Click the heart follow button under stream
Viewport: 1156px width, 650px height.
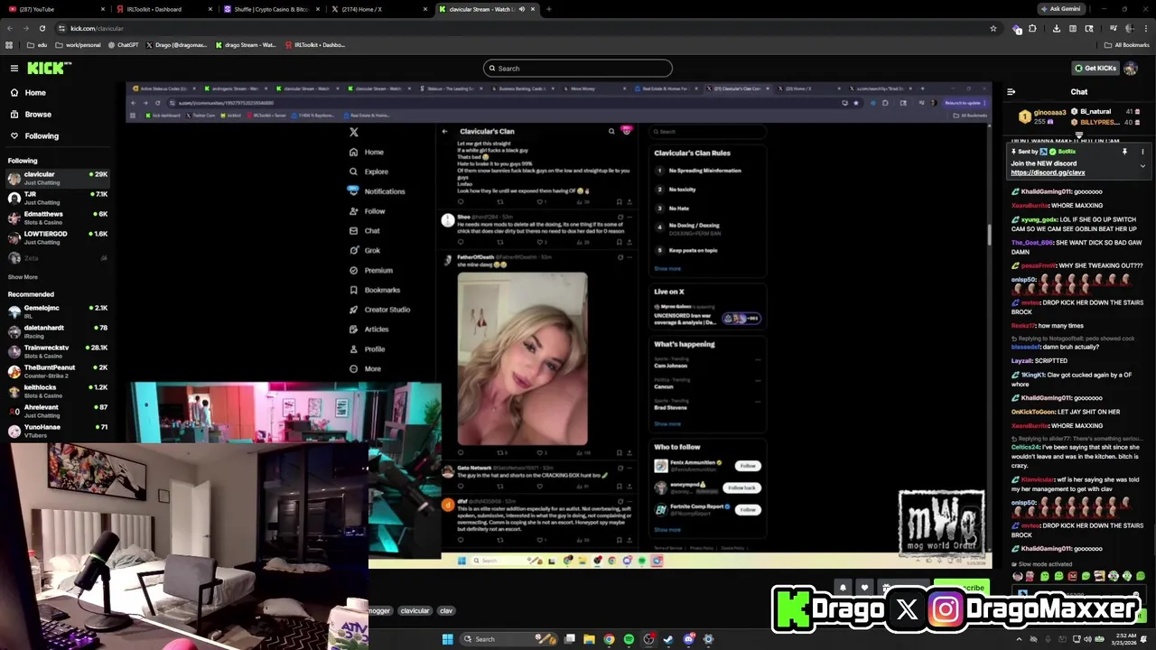[x=864, y=587]
